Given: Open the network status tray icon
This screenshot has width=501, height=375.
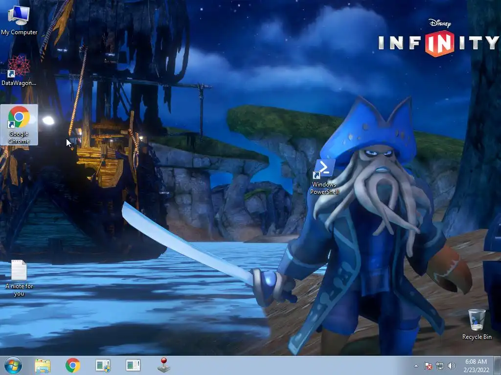Looking at the screenshot, I should tap(440, 366).
